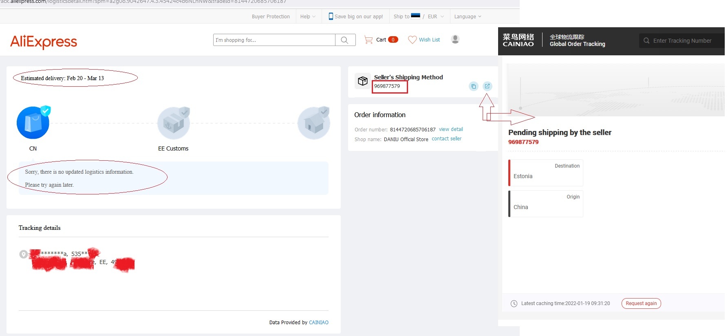Click the AliExpress logo
Image resolution: width=728 pixels, height=336 pixels.
coord(44,41)
